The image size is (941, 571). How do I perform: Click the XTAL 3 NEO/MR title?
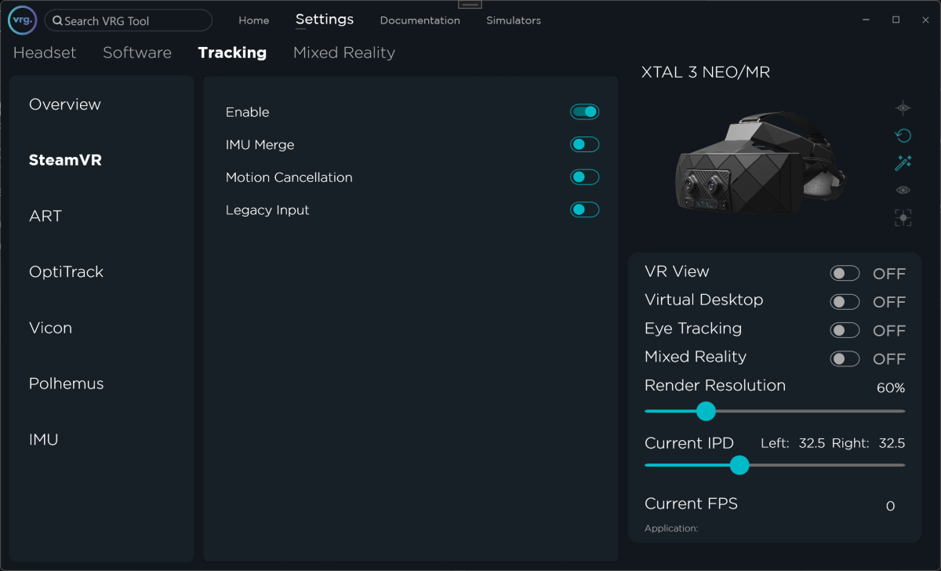pos(706,72)
